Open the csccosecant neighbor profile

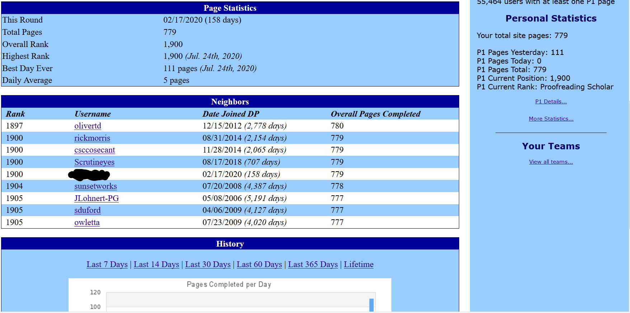(x=95, y=150)
